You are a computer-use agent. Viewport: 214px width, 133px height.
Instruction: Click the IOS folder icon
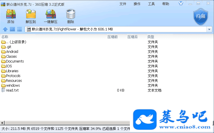[3, 66]
